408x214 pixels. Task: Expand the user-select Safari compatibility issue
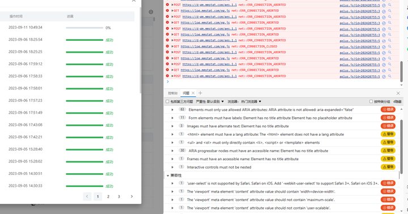click(172, 183)
